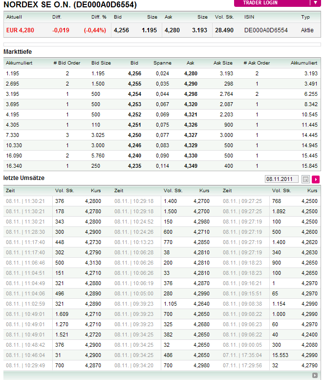Image resolution: width=324 pixels, height=380 pixels.
Task: Click ask size 2.764 in market depth
Action: (226, 94)
